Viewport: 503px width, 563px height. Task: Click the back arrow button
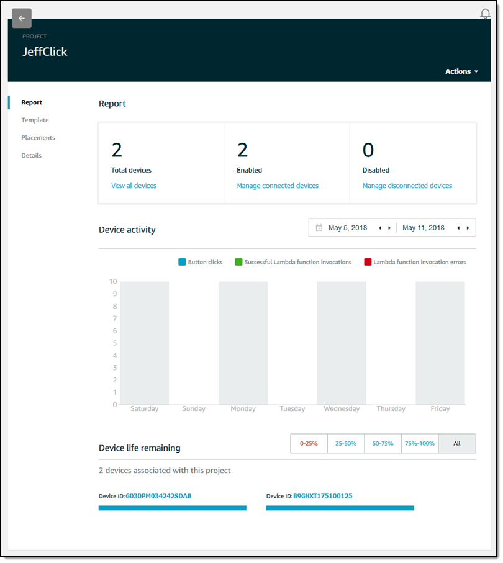[x=22, y=18]
